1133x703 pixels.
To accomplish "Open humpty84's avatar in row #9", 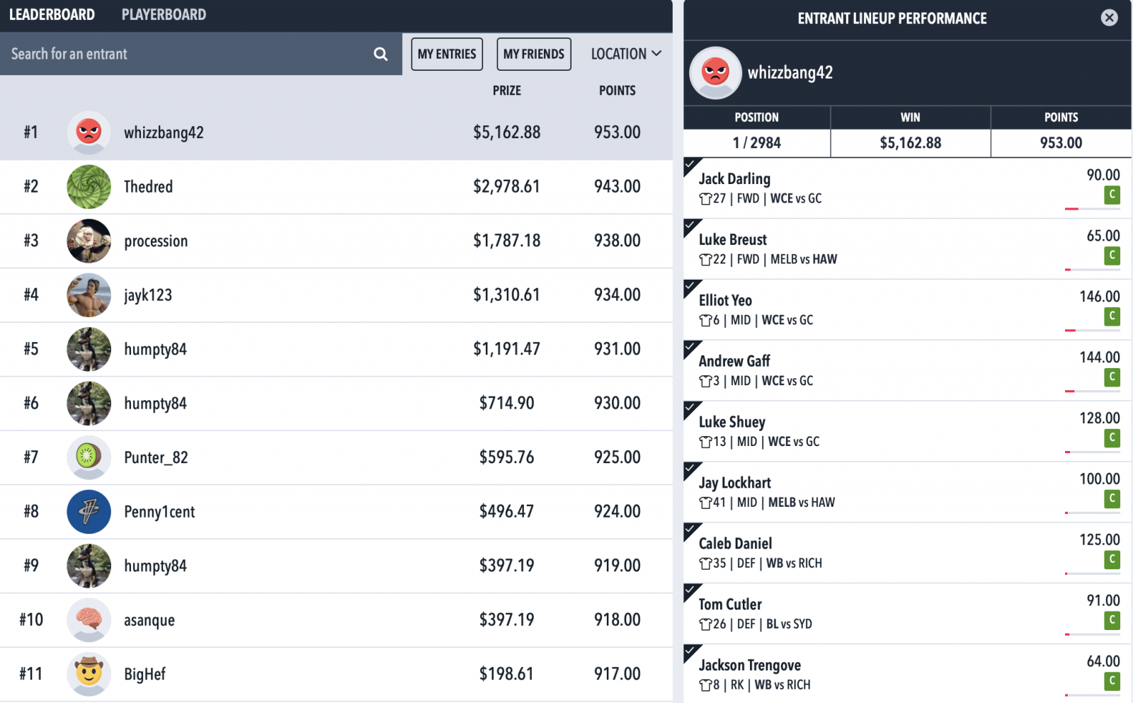I will 89,566.
